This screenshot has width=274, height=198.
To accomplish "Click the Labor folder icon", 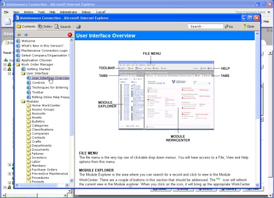I will point(28,162).
